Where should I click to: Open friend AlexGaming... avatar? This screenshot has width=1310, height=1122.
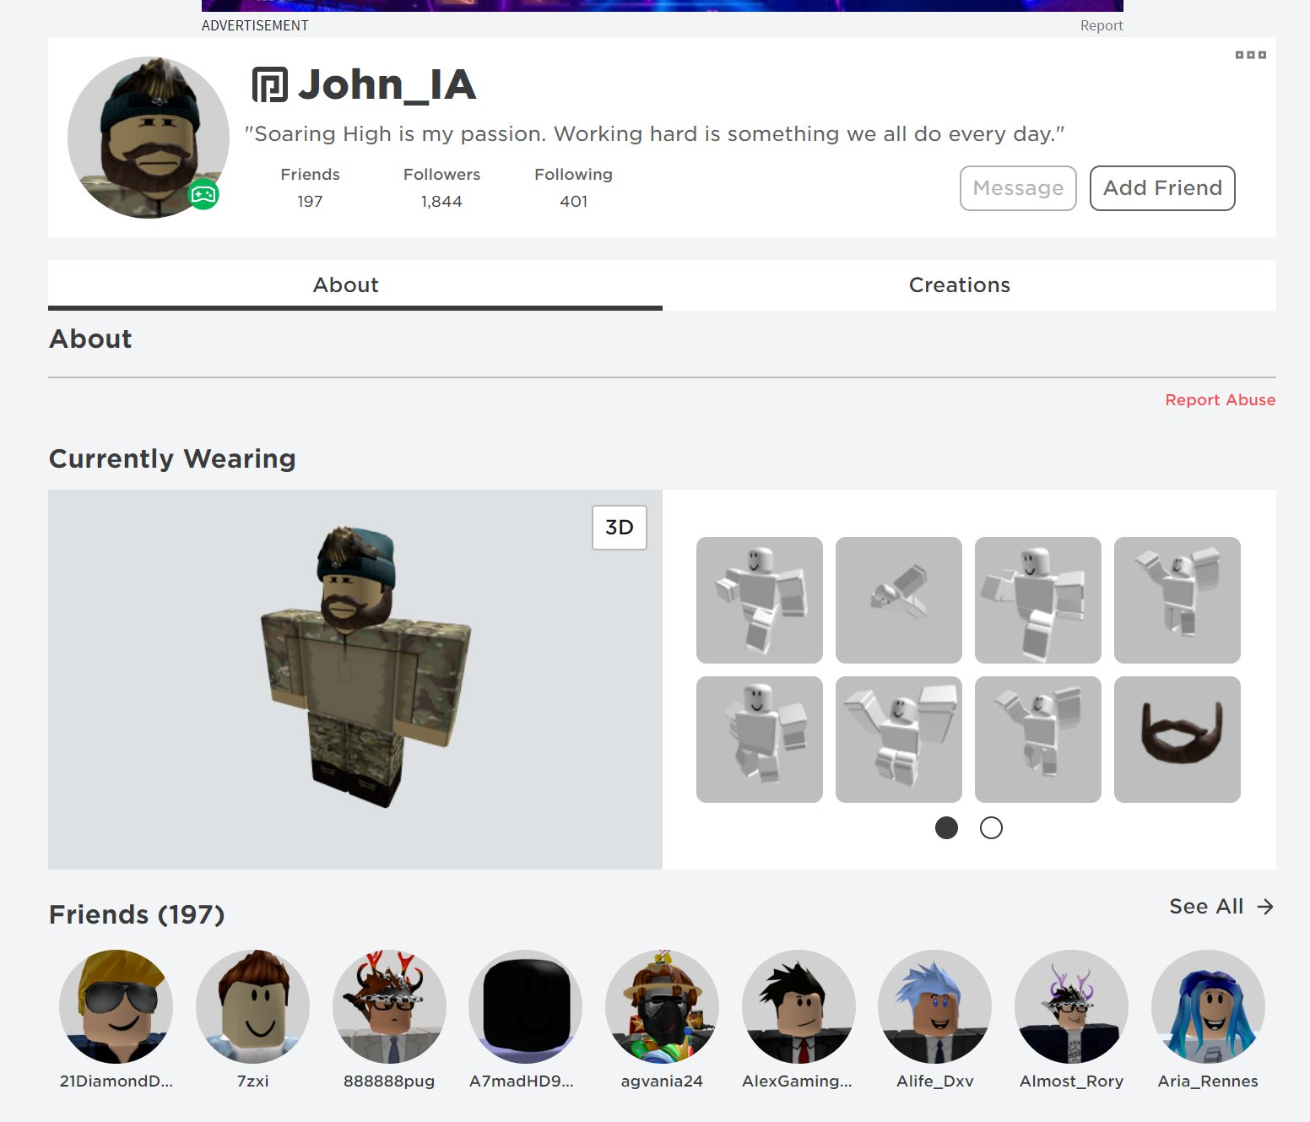pyautogui.click(x=798, y=1006)
